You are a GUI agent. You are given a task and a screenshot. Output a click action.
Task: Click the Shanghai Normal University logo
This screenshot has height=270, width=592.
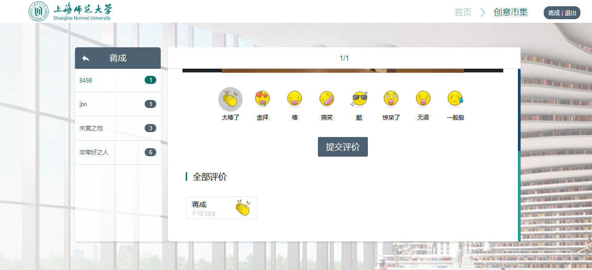click(71, 12)
